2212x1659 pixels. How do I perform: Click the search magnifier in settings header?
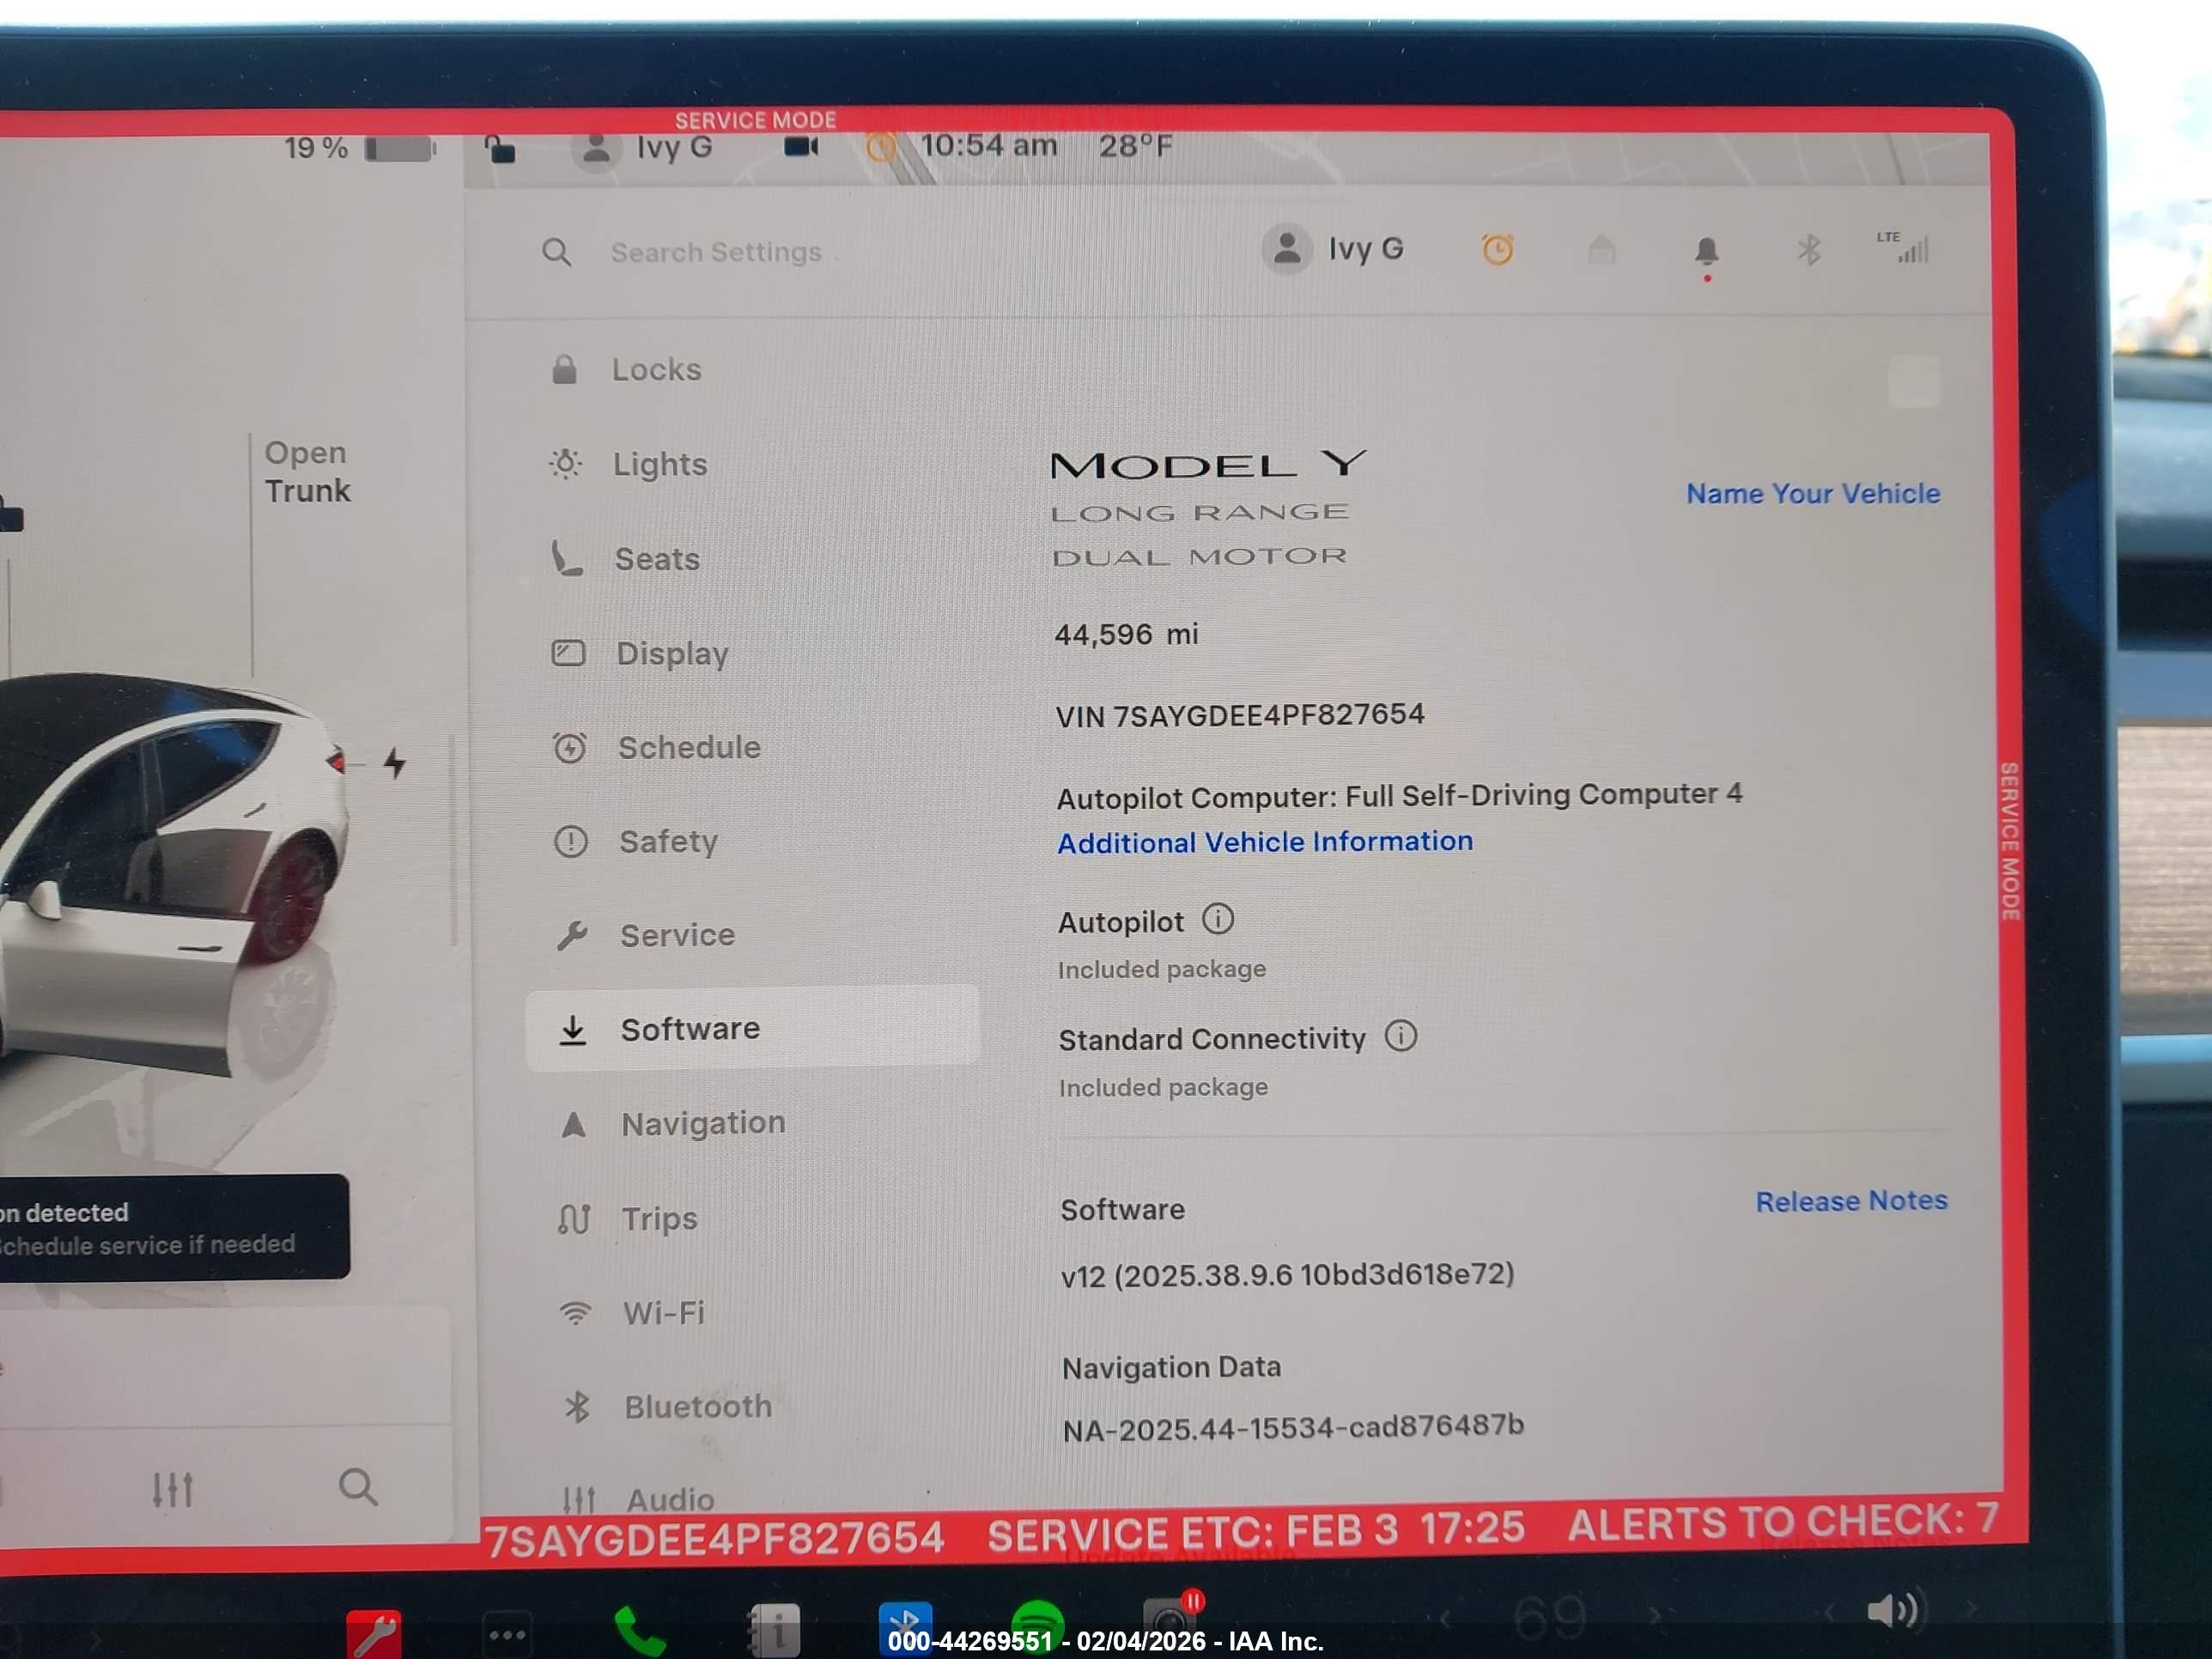click(557, 252)
